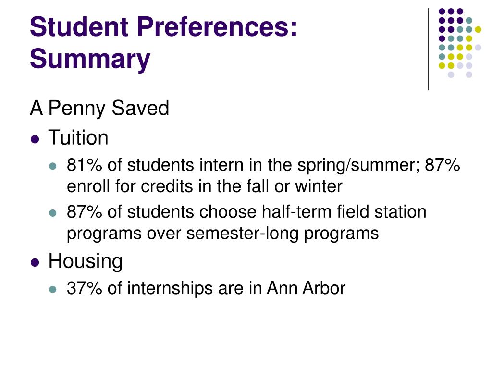Click the vertical divider line near dots
The image size is (492, 369).
(428, 49)
